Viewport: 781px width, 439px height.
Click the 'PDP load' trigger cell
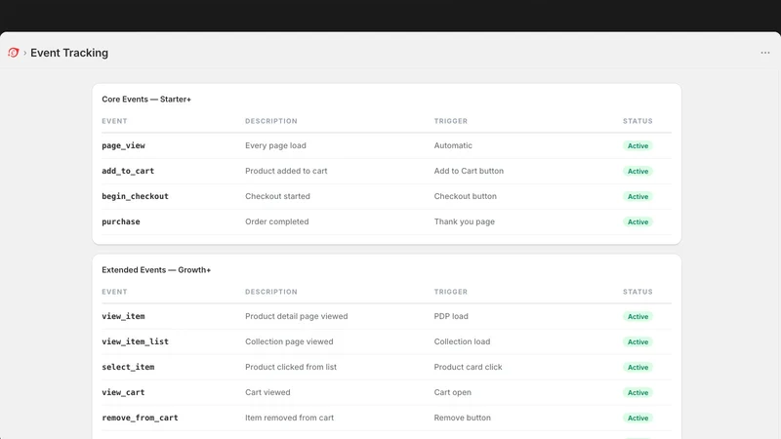tap(451, 316)
